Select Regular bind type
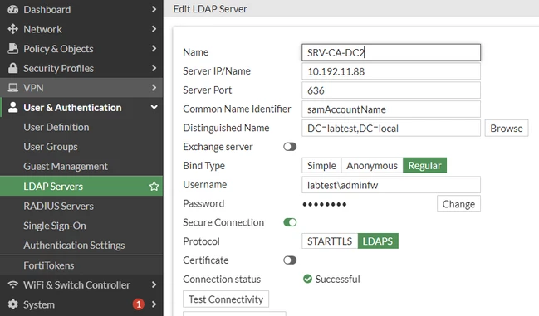This screenshot has height=316, width=539. 424,165
